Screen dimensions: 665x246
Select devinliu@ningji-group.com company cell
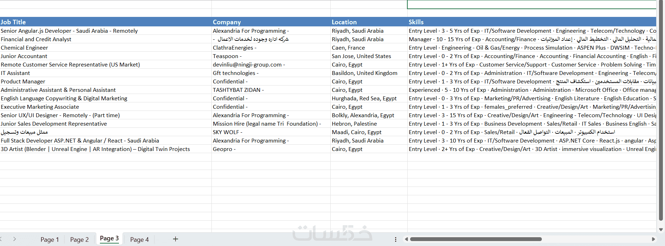click(x=271, y=64)
